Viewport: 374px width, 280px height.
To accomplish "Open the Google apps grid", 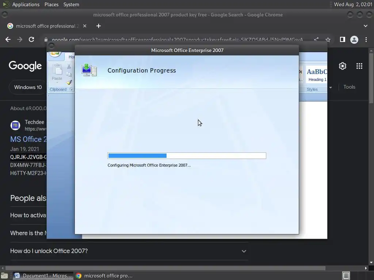I will pos(359,66).
